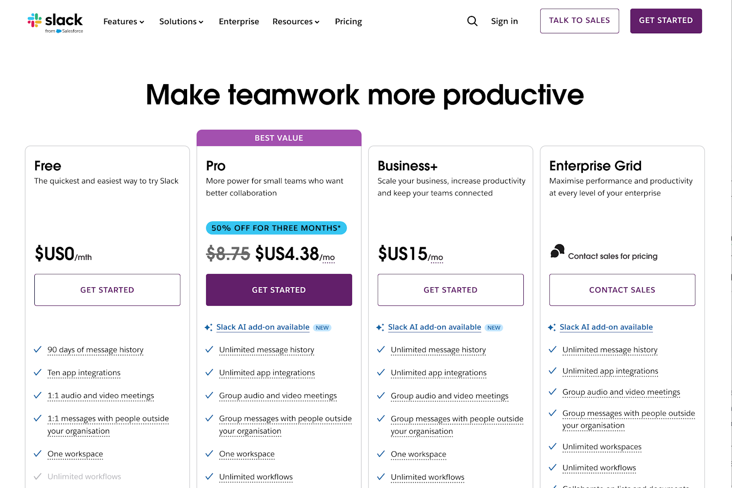
Task: Click Contact Sales for Enterprise Grid
Action: (x=622, y=290)
